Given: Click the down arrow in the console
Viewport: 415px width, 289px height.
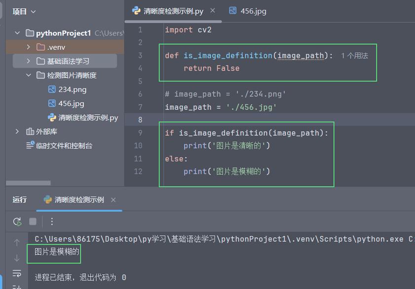Looking at the screenshot, I should coord(17,258).
